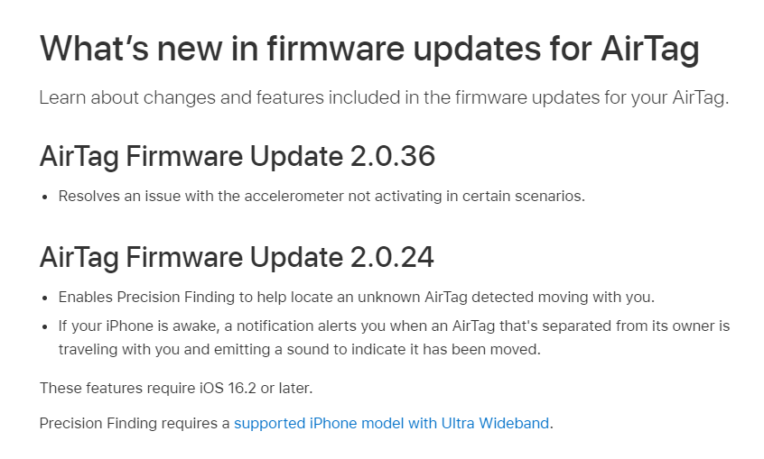
Task: Click the "traveling with you and emitting" line
Action: click(x=299, y=349)
